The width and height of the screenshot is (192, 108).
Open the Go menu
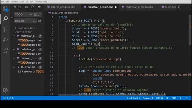[x=27, y=2]
